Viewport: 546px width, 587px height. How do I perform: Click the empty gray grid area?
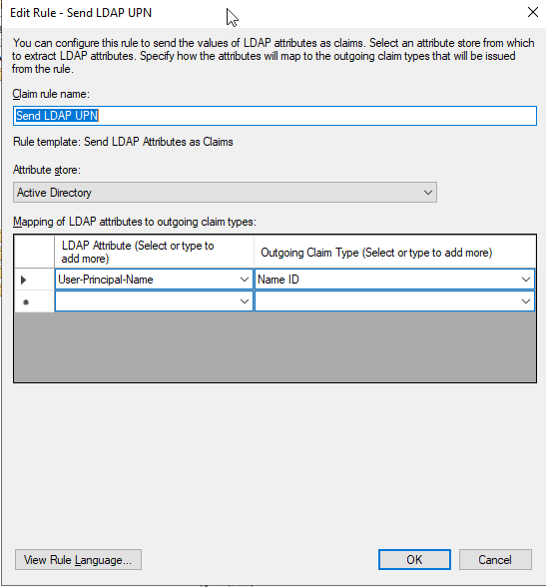point(274,347)
